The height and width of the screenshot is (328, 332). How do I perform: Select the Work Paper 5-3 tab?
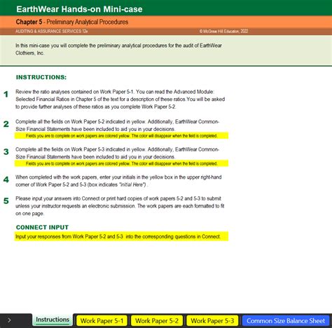[x=212, y=321]
